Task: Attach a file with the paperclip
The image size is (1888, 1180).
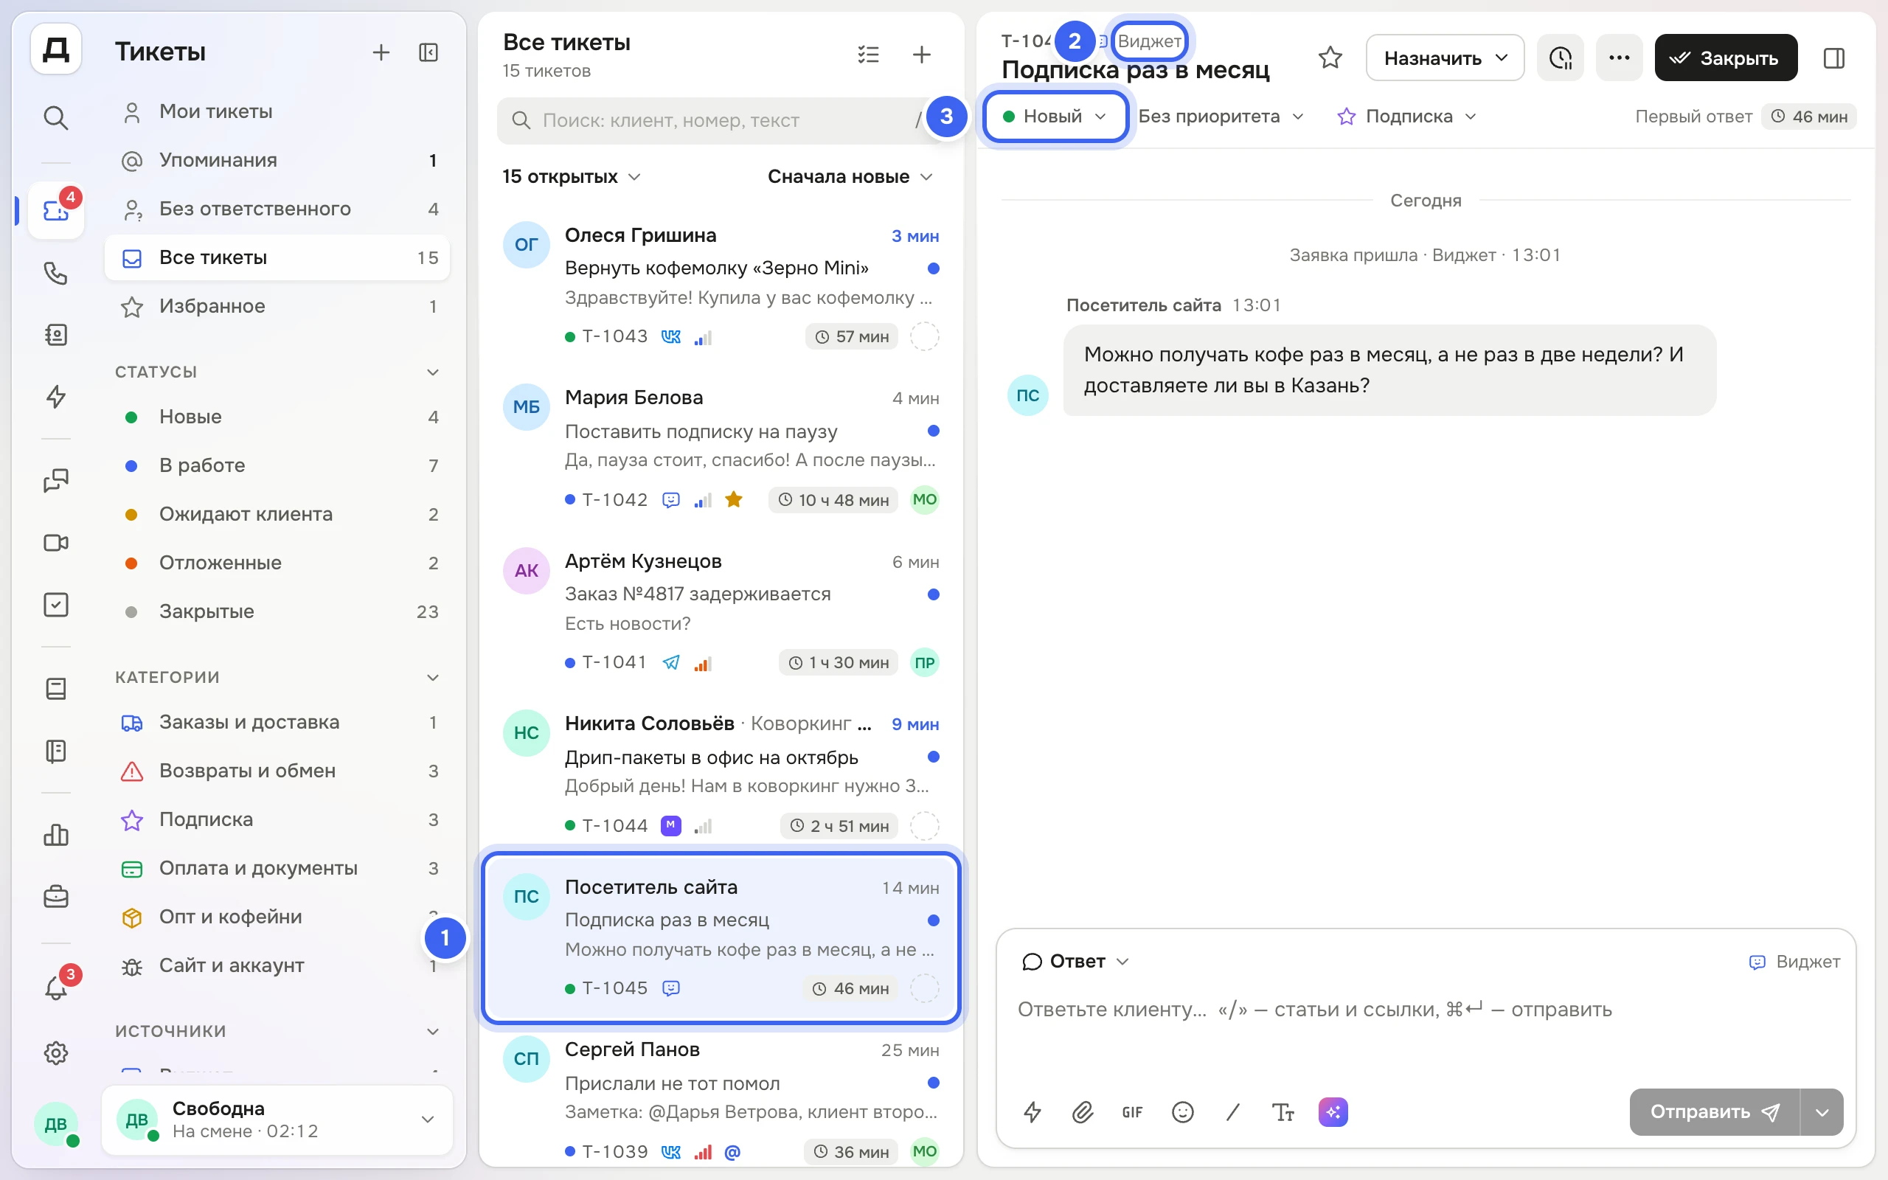Action: click(1082, 1112)
